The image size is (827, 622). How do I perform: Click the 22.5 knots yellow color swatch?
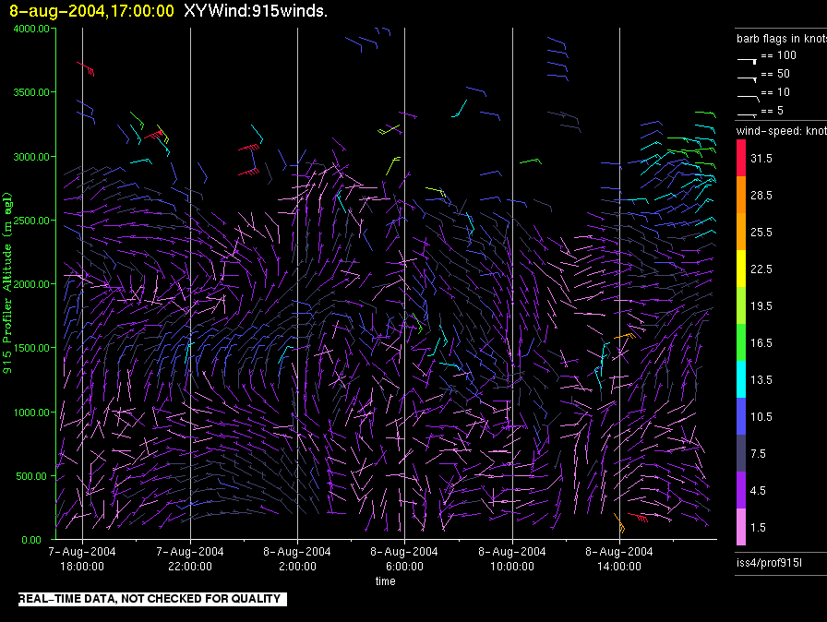click(x=741, y=269)
